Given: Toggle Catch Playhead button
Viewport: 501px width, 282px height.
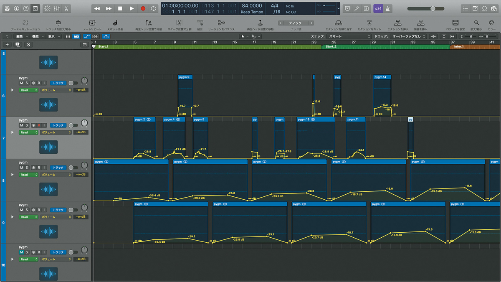Looking at the screenshot, I should (x=106, y=36).
